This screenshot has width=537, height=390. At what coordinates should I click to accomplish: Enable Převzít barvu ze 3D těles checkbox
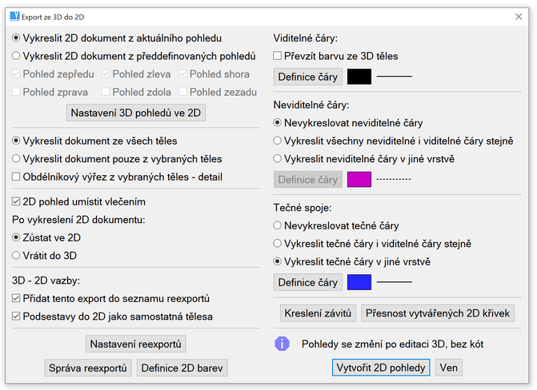[x=279, y=57]
